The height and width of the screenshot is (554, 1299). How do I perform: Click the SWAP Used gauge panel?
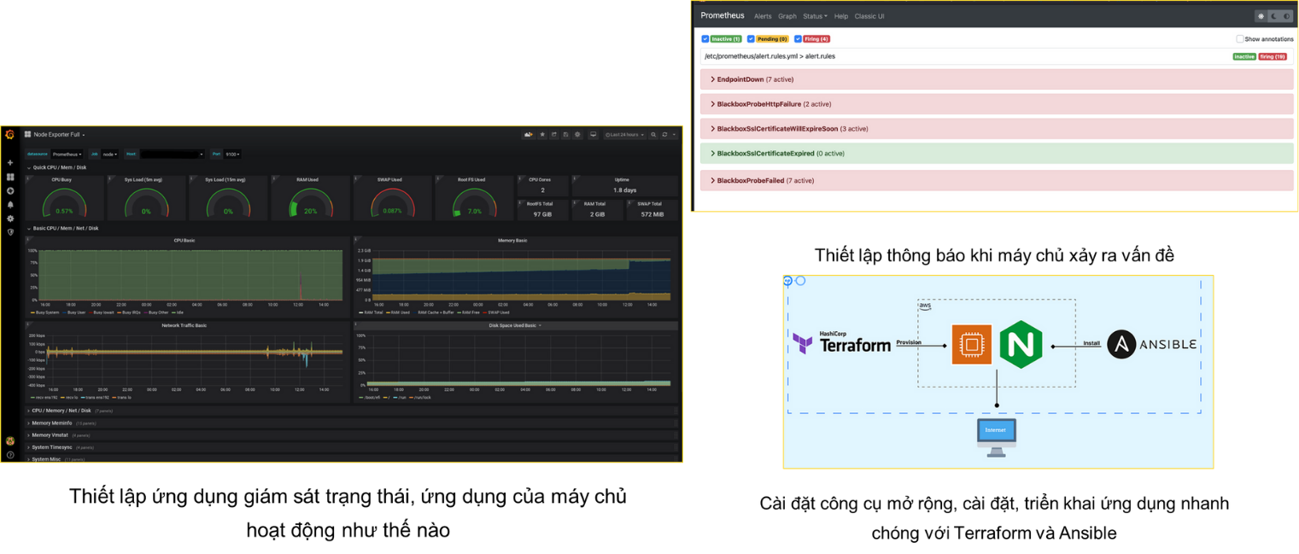pos(392,200)
